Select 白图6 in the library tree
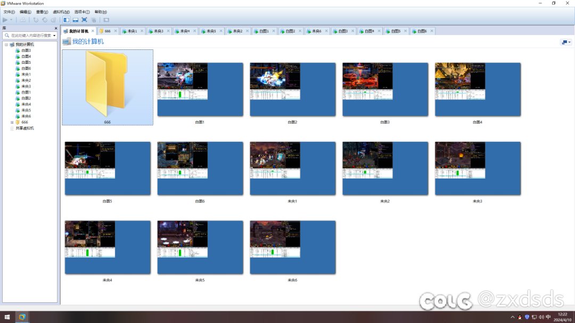This screenshot has height=323, width=575. [x=26, y=69]
